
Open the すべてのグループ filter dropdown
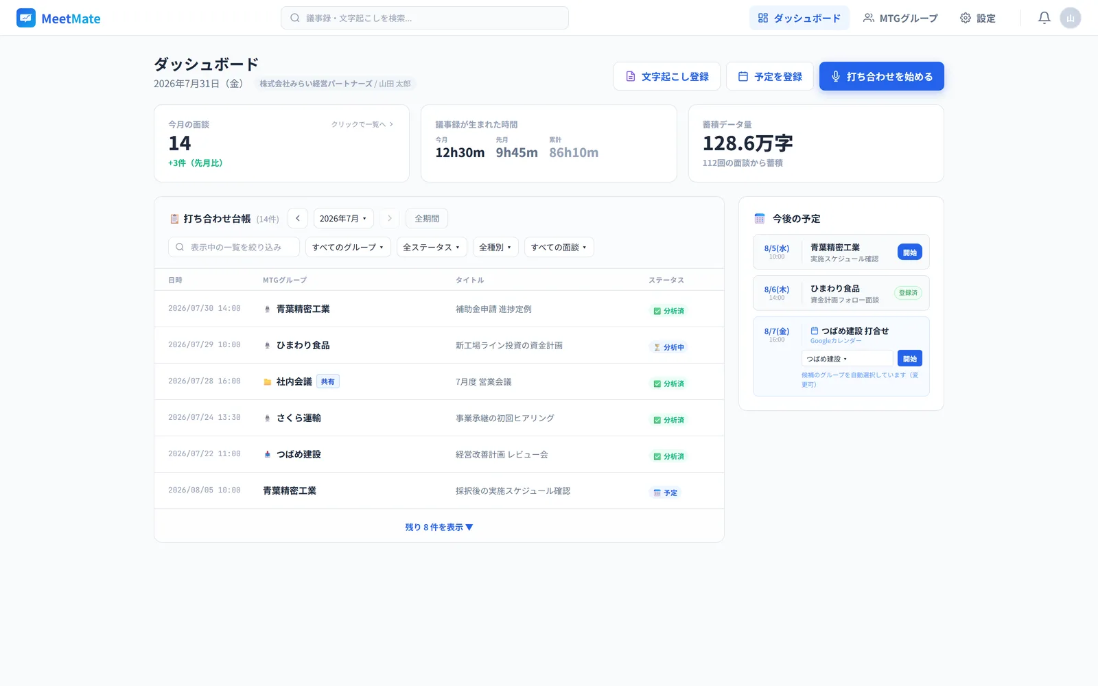pyautogui.click(x=349, y=247)
